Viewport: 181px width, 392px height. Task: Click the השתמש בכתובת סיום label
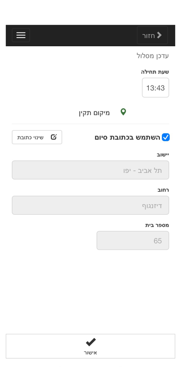pos(127,138)
